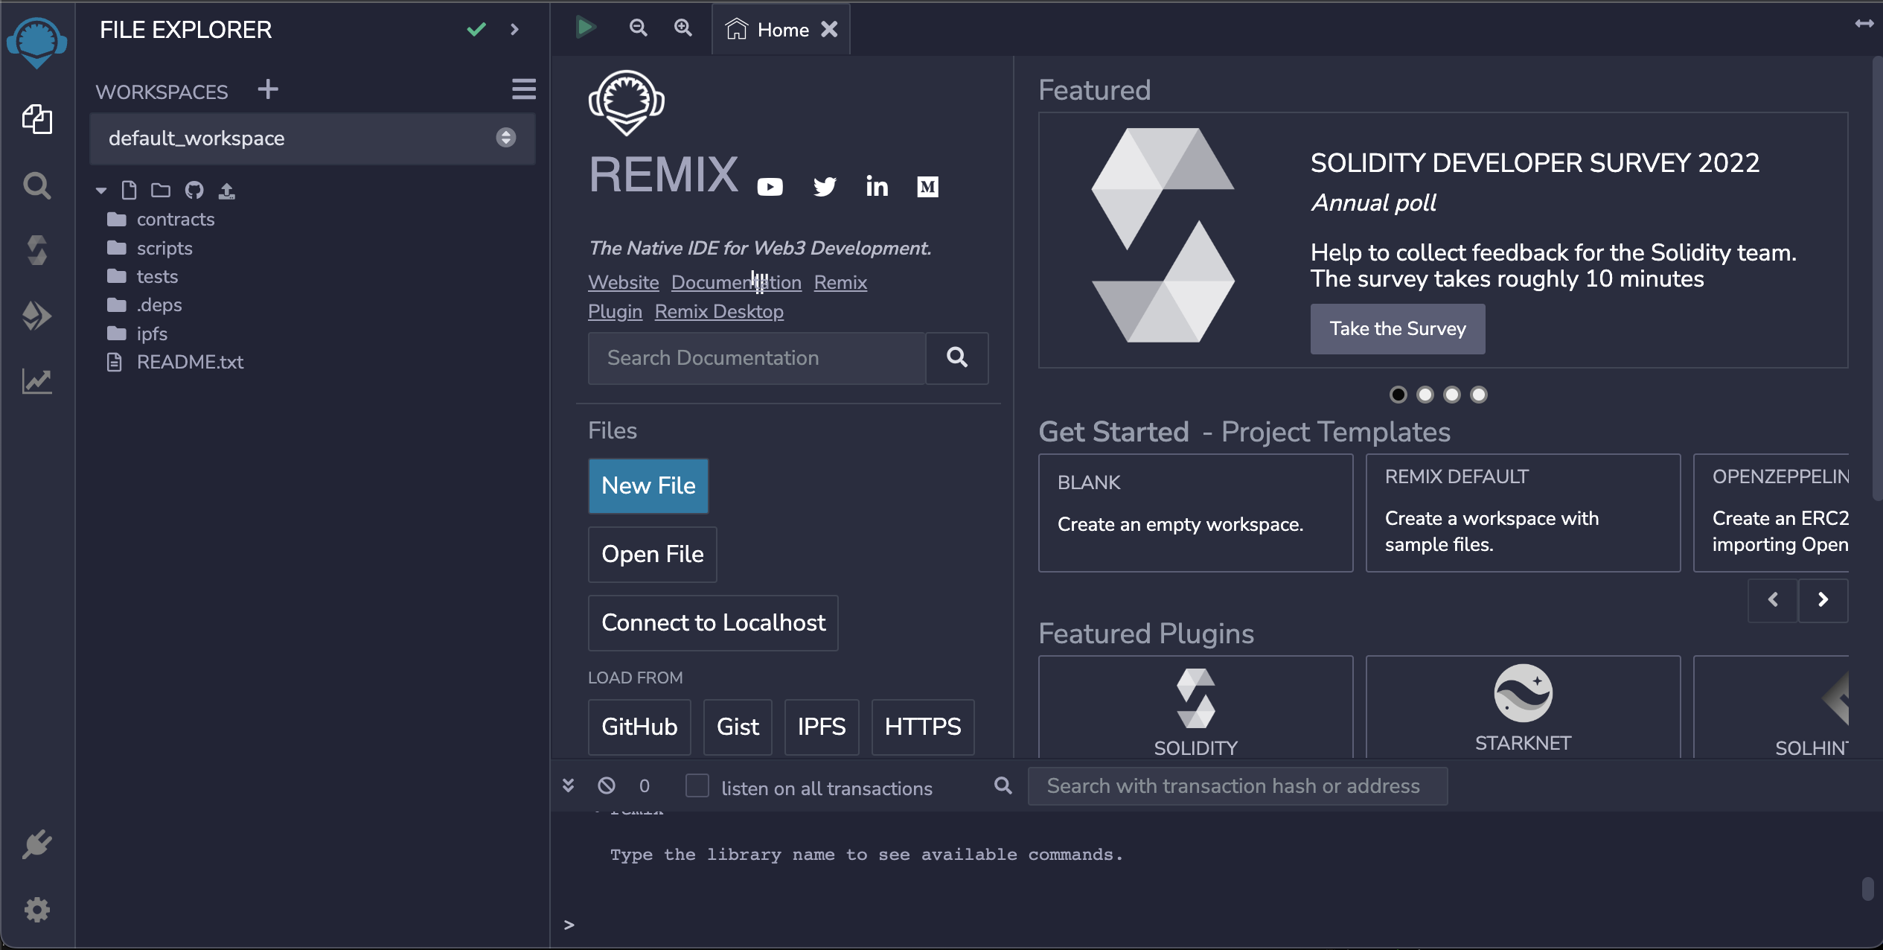The height and width of the screenshot is (950, 1883).
Task: Open the SOLIDITY featured plugin card
Action: [1195, 707]
